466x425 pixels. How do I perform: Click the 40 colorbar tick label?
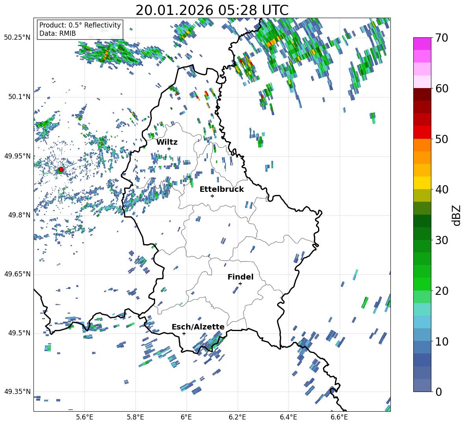point(442,190)
